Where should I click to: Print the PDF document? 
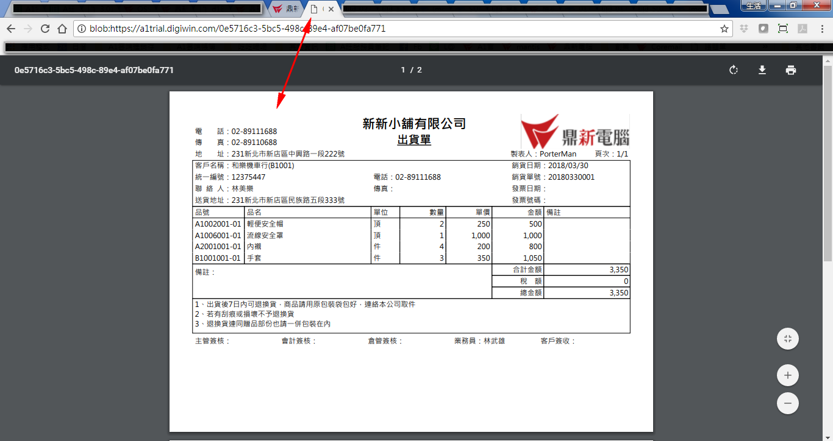791,70
